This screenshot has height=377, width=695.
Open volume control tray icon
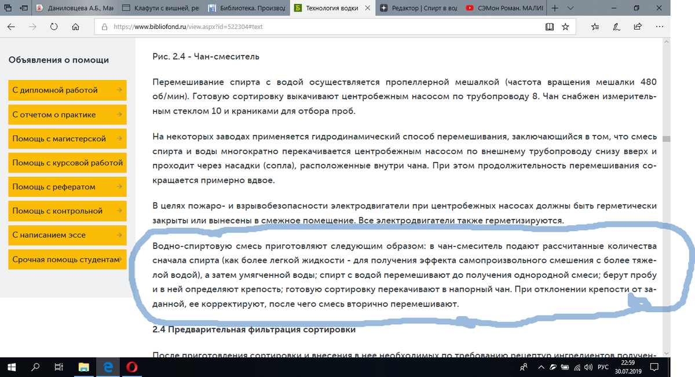pyautogui.click(x=588, y=367)
